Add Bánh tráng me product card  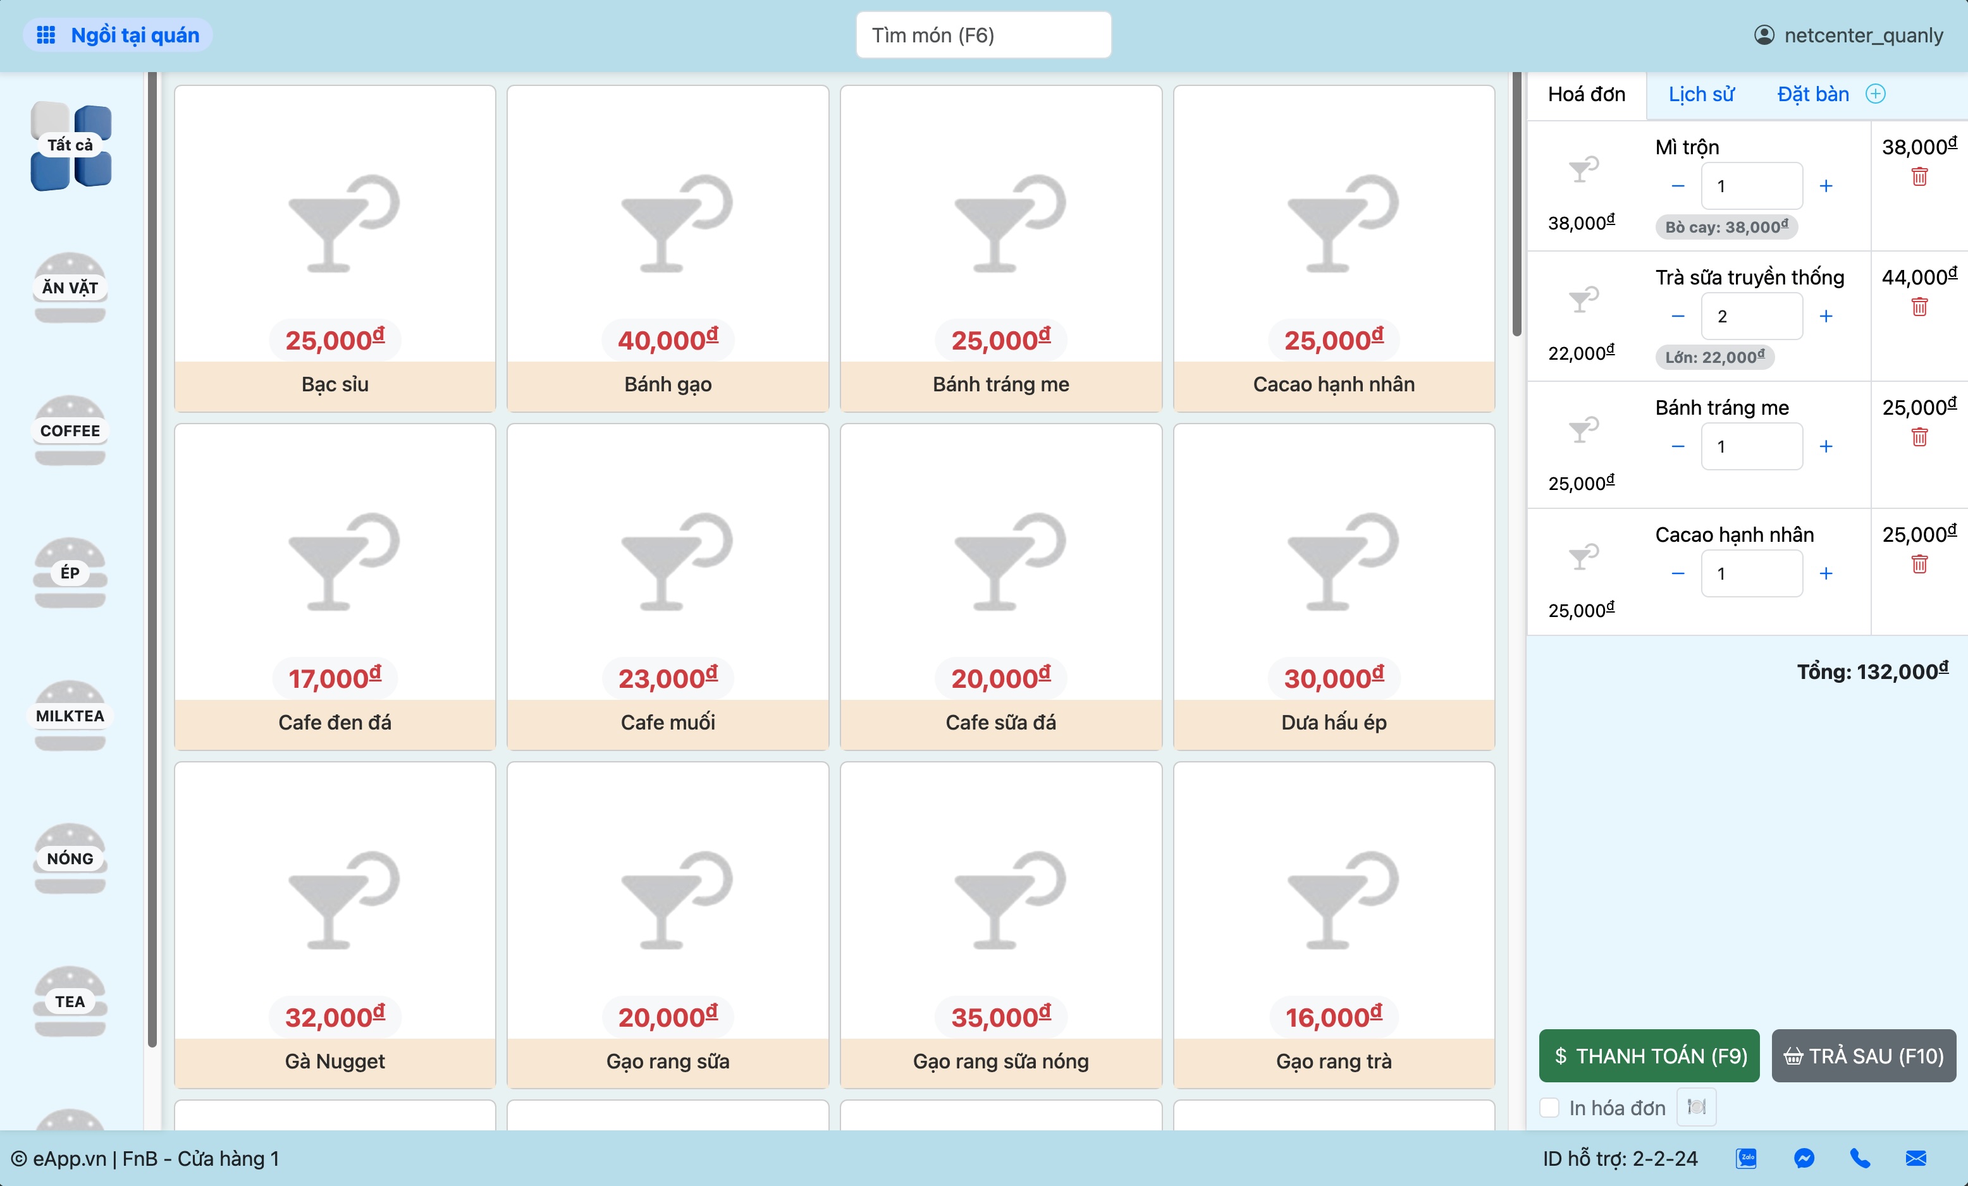point(1001,248)
